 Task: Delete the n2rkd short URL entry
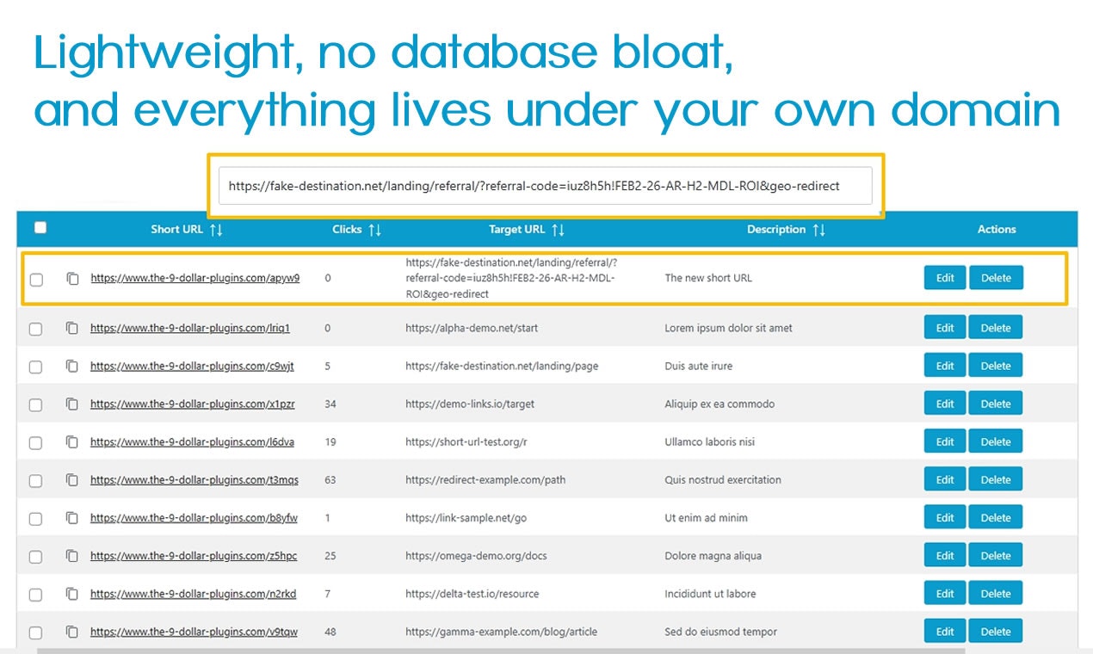[996, 593]
